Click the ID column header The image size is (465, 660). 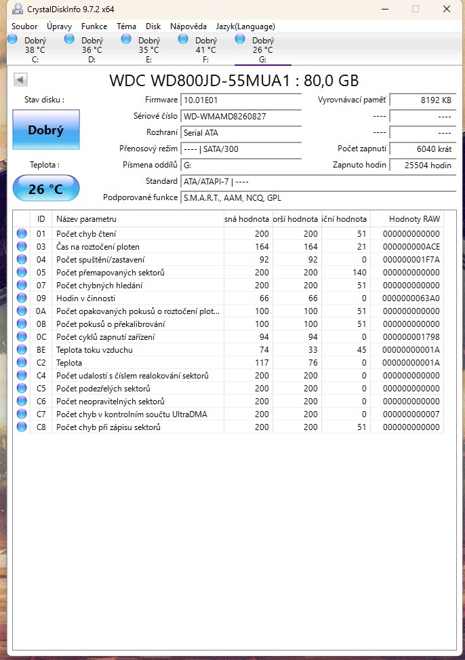click(x=41, y=219)
